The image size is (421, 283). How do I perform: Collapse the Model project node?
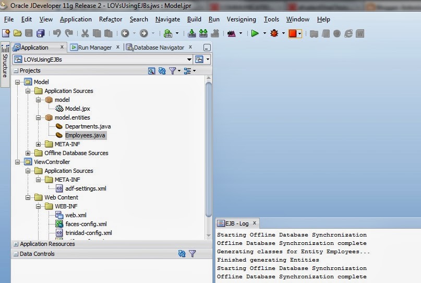(17, 82)
